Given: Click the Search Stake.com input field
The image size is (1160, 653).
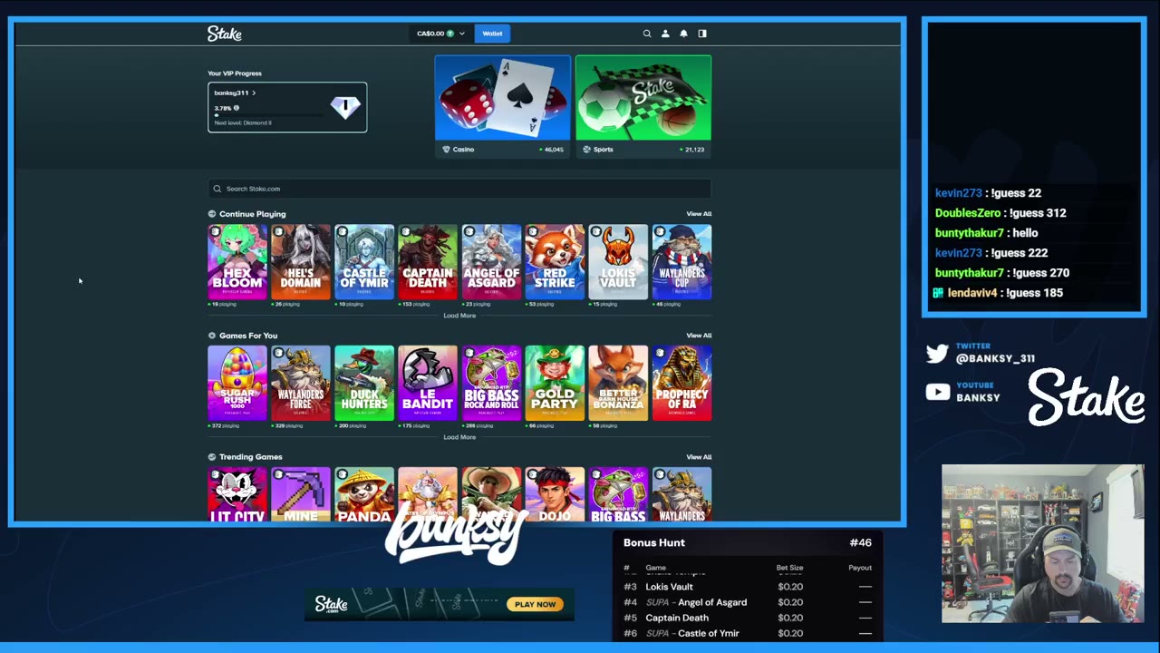Looking at the screenshot, I should click(459, 189).
